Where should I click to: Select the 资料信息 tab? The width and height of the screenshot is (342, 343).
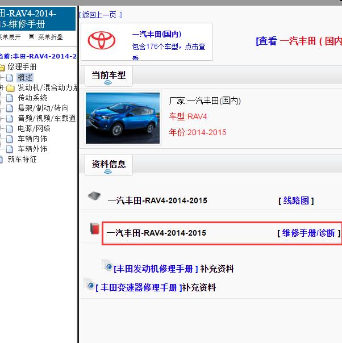pyautogui.click(x=109, y=165)
